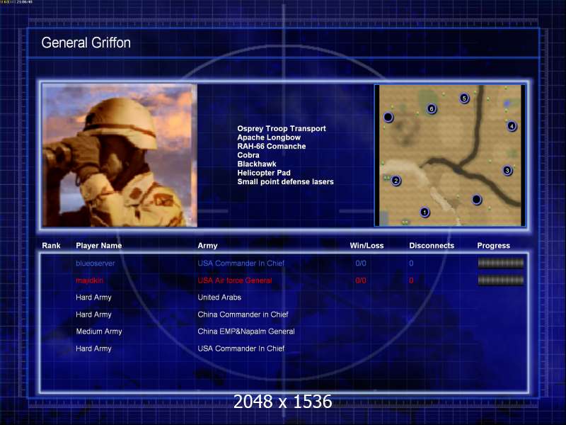Click blueoserver's progress bar

point(501,263)
